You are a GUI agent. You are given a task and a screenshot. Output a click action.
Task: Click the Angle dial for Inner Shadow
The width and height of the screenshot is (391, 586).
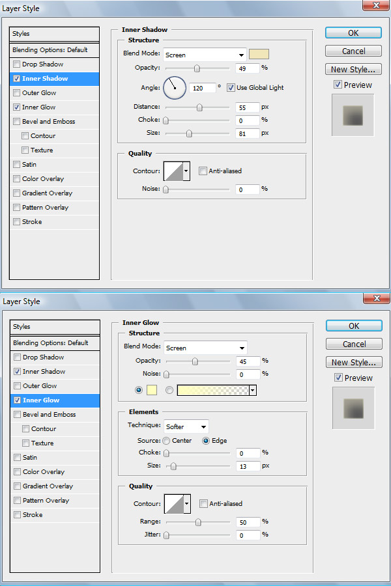point(175,88)
